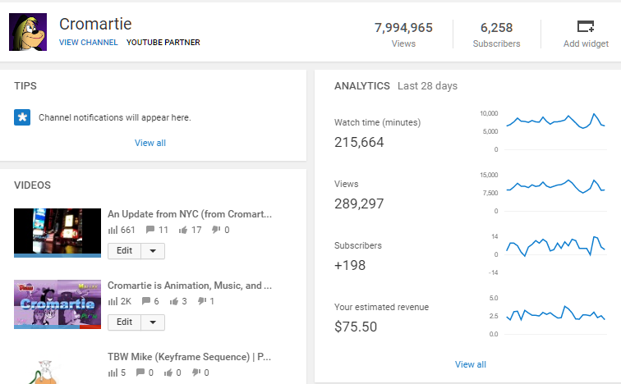
Task: Click views bar-chart icon for NYC Update video
Action: pos(113,230)
